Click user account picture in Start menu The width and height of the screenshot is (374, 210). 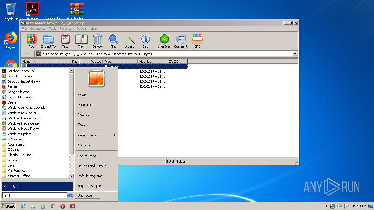coord(96,79)
